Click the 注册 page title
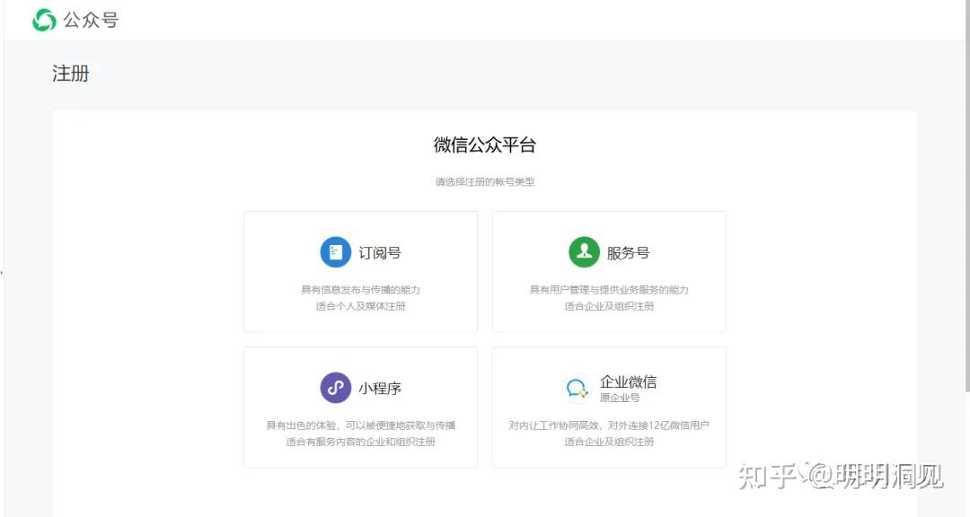The image size is (970, 517). tap(71, 74)
